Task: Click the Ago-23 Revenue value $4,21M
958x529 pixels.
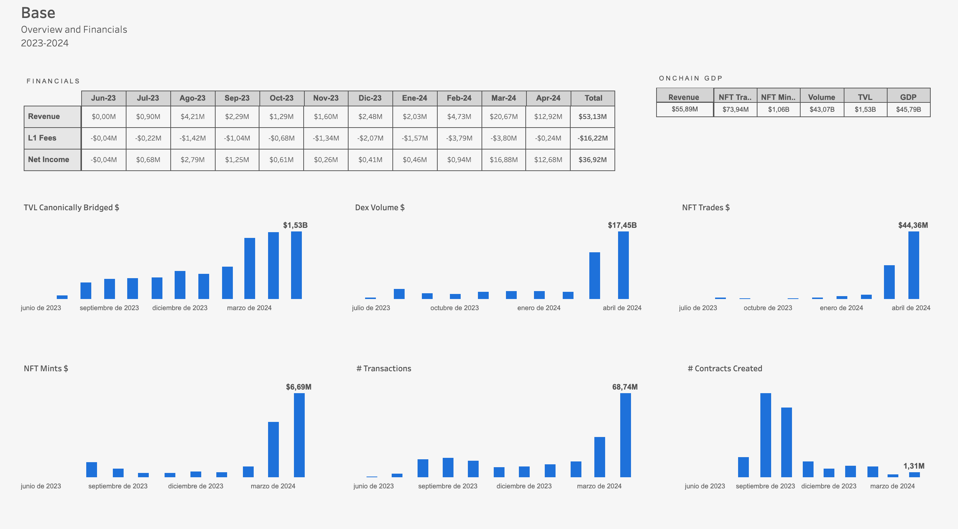Action: (x=192, y=116)
